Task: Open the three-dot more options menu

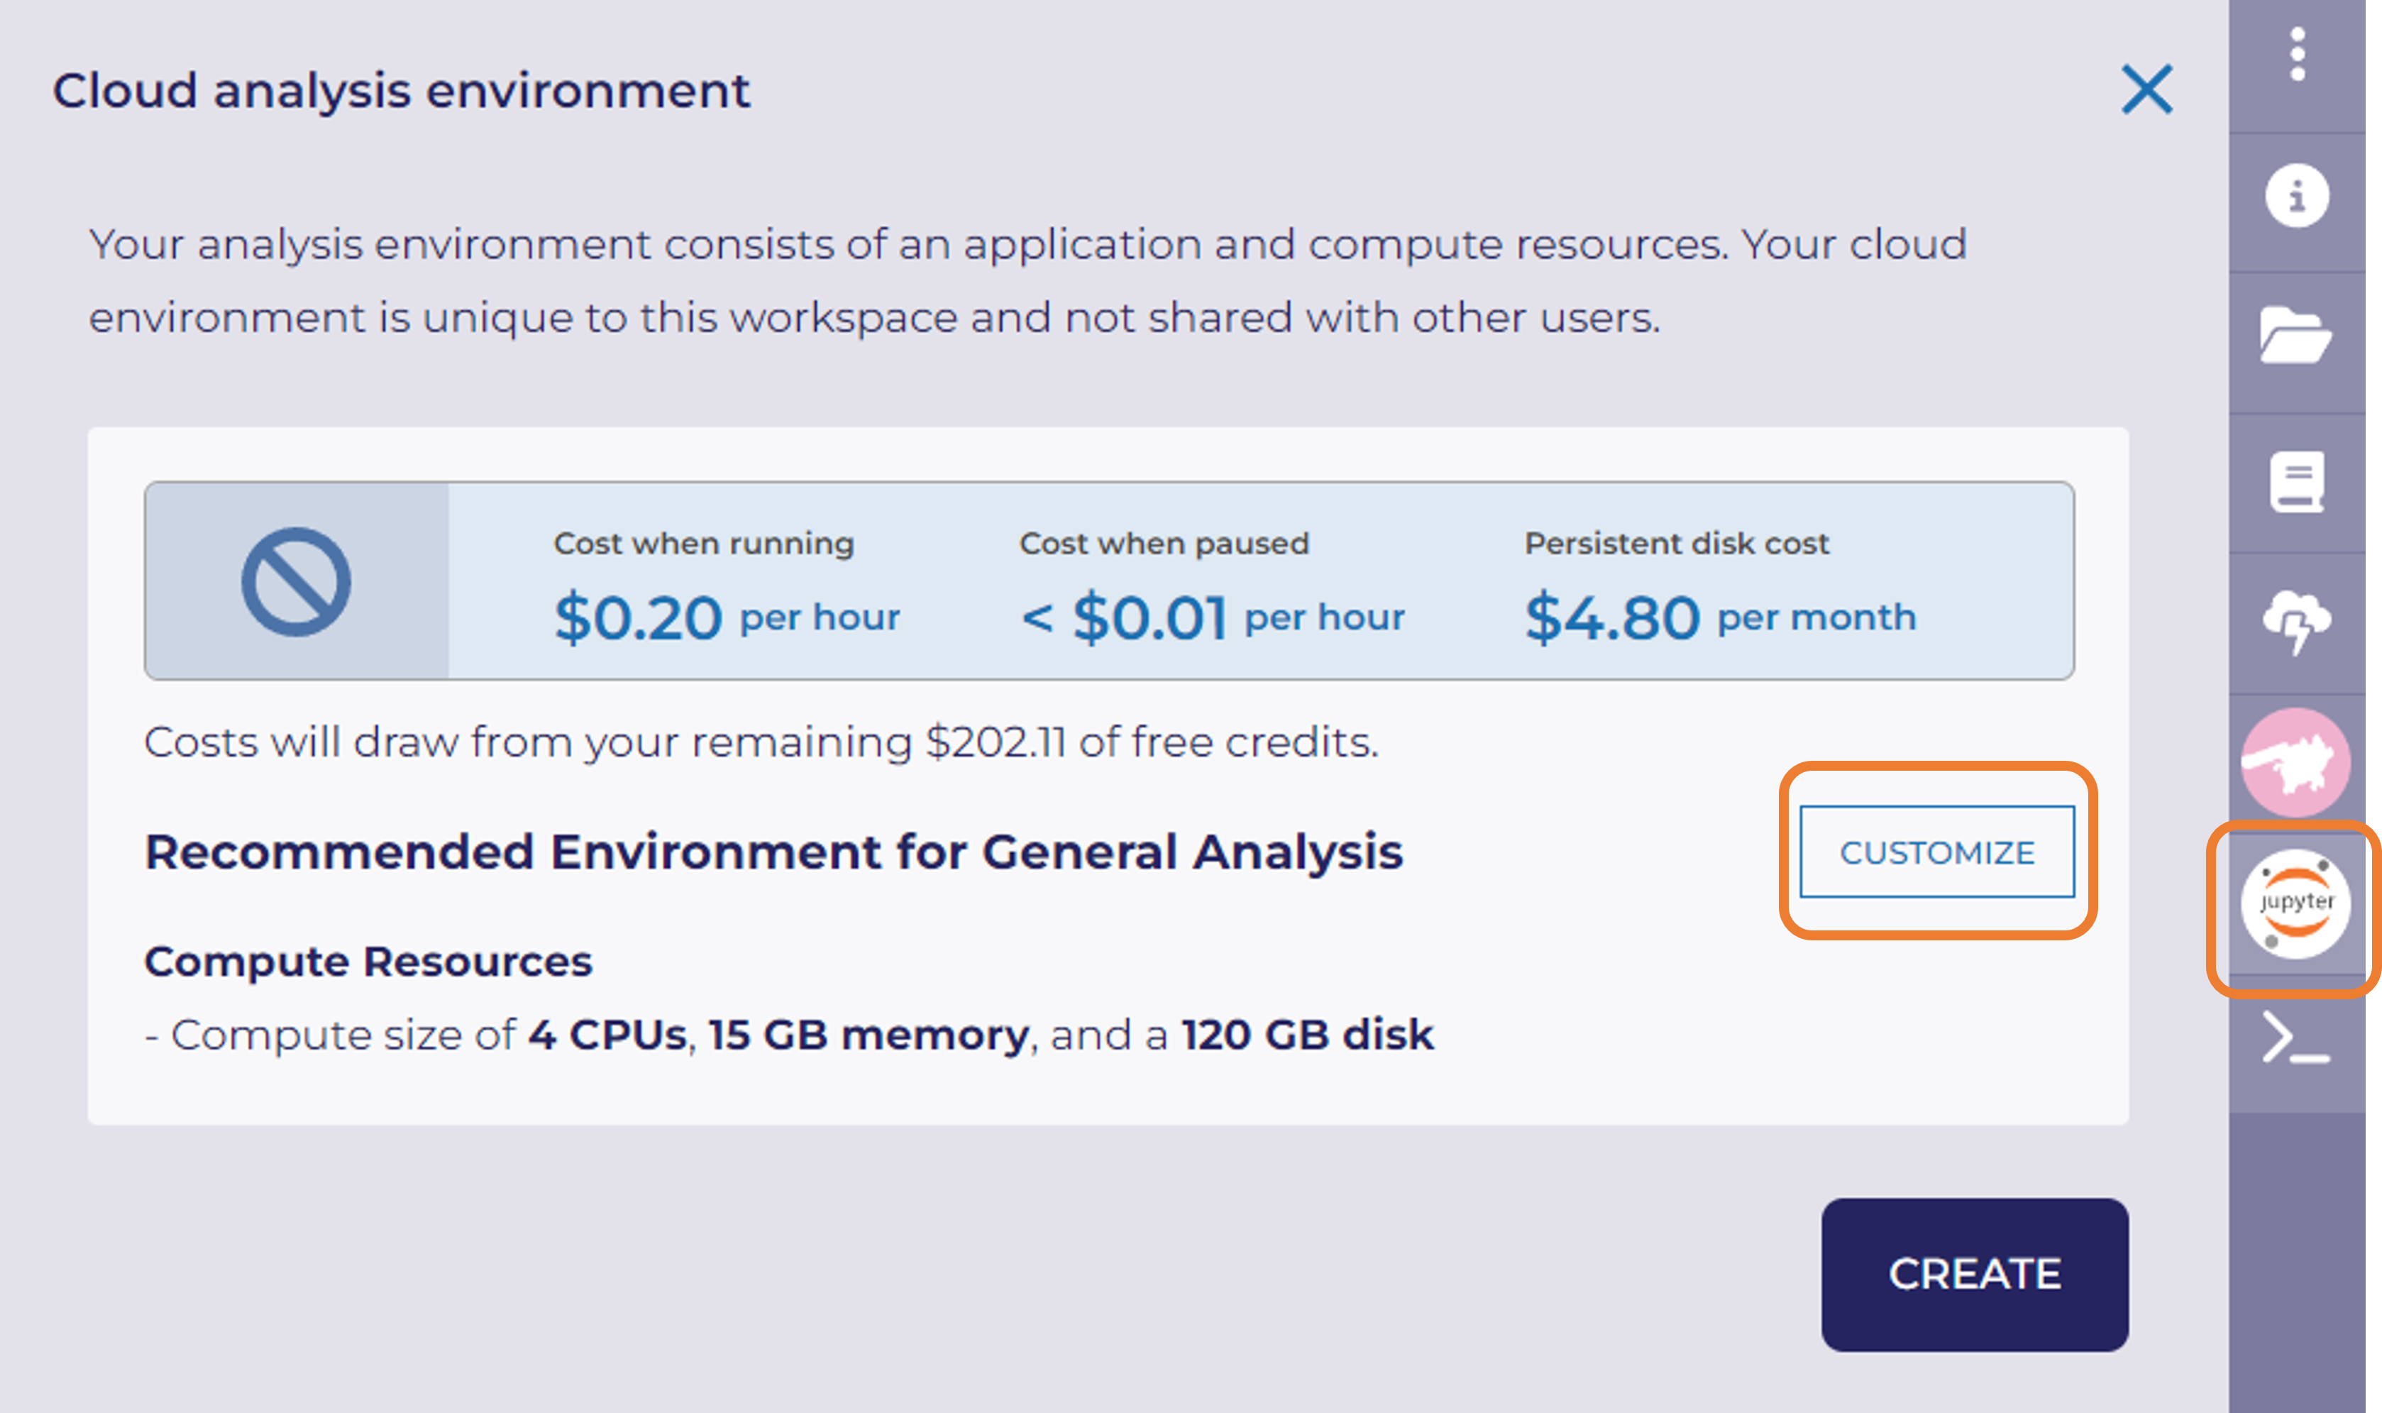Action: point(2298,55)
